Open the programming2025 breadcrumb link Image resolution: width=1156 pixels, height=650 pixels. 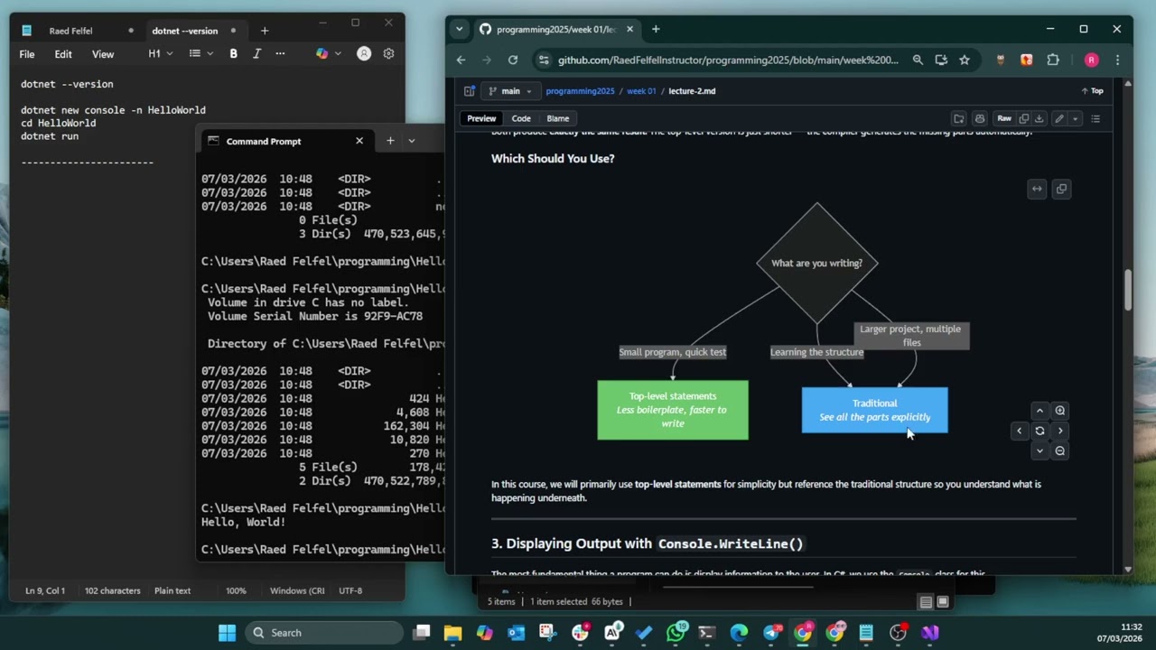(x=580, y=91)
